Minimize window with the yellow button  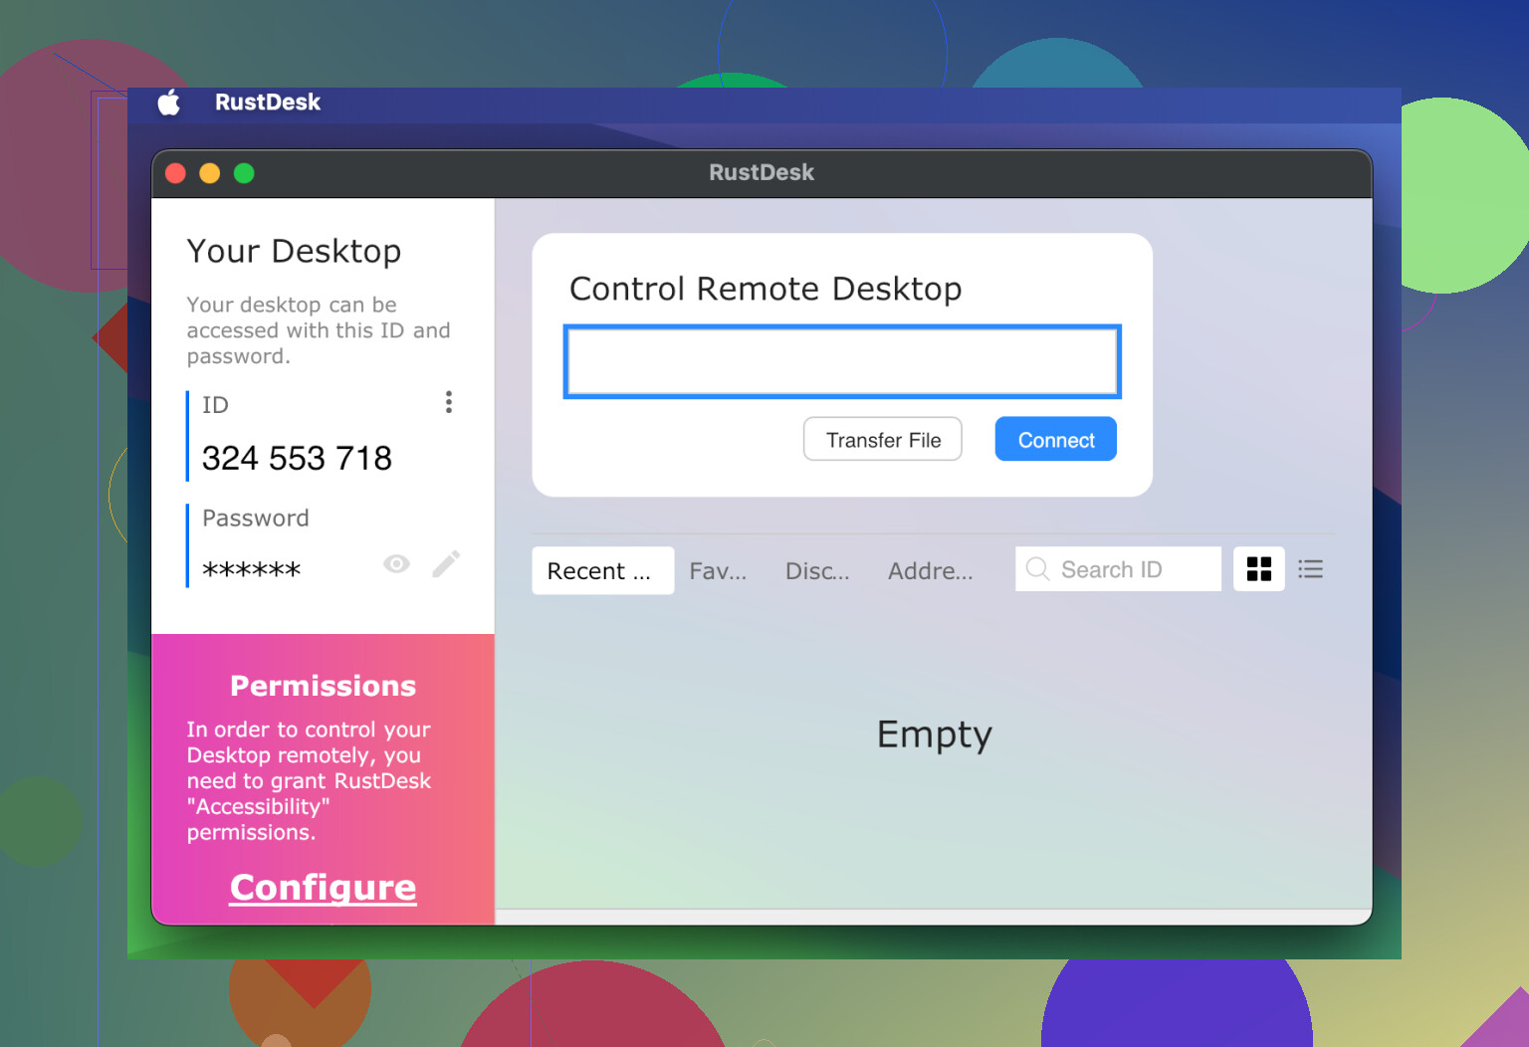210,173
